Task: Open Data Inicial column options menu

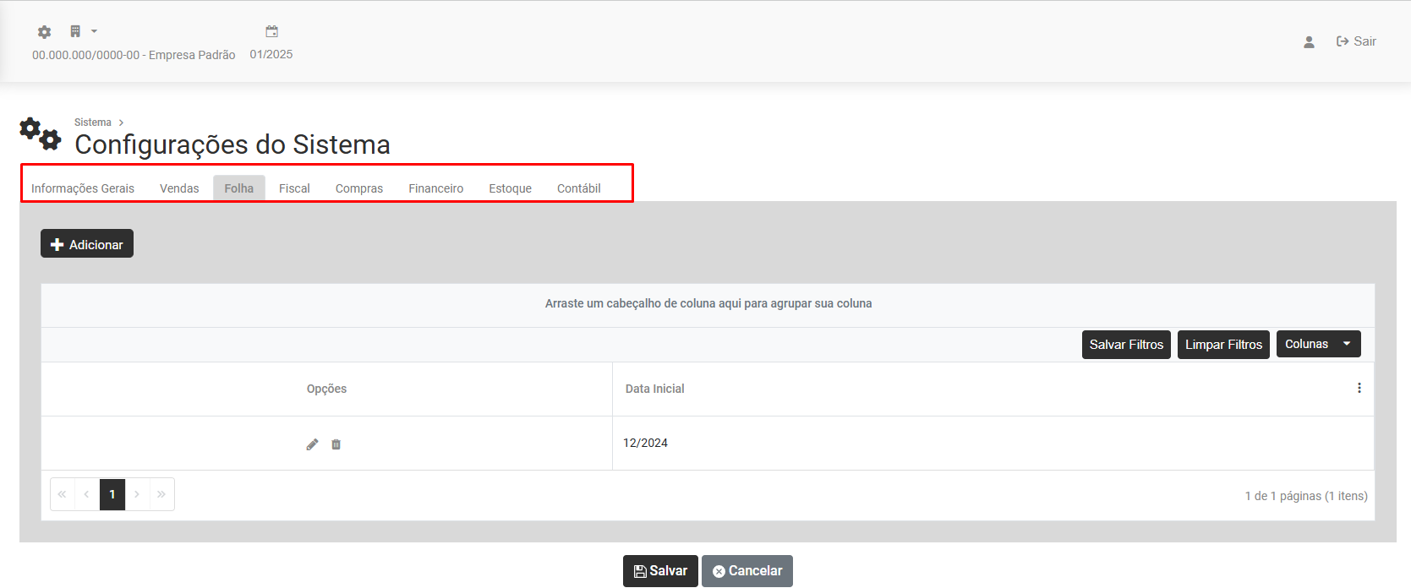Action: click(x=1359, y=389)
